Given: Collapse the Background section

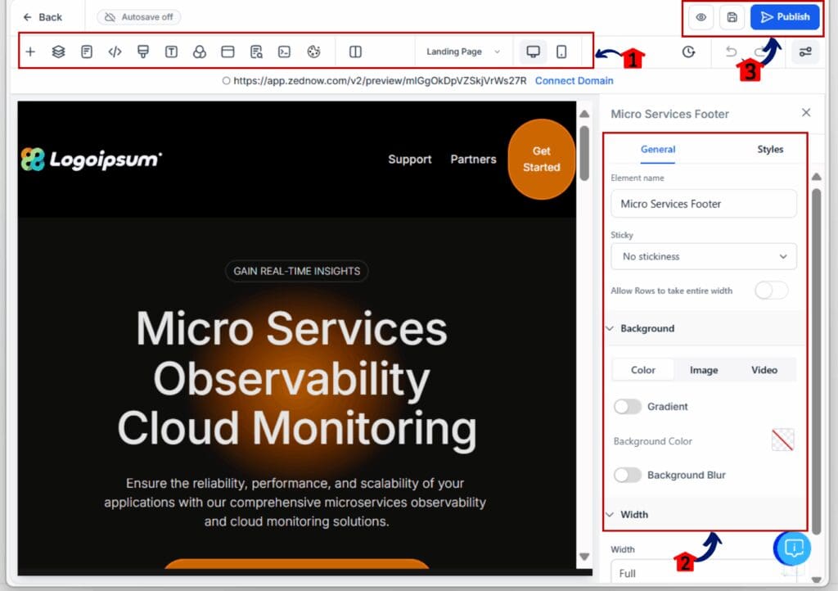Looking at the screenshot, I should point(610,328).
